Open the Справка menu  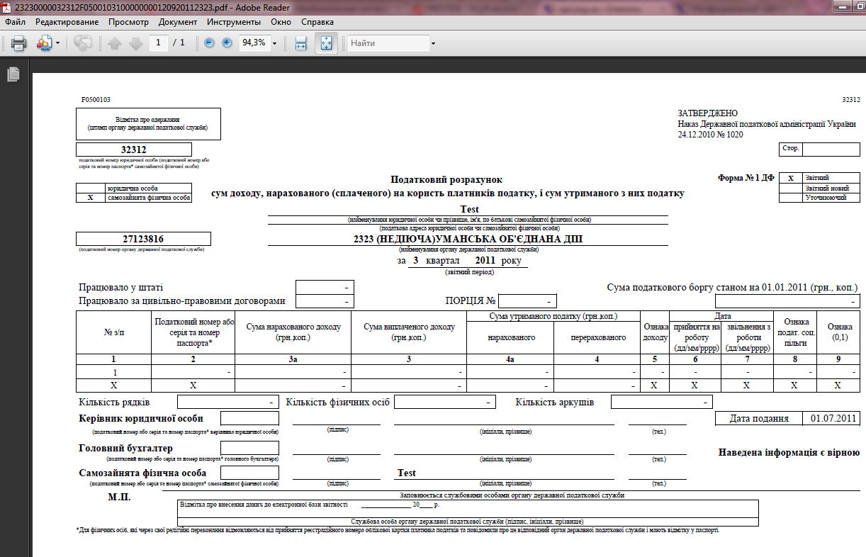[317, 22]
